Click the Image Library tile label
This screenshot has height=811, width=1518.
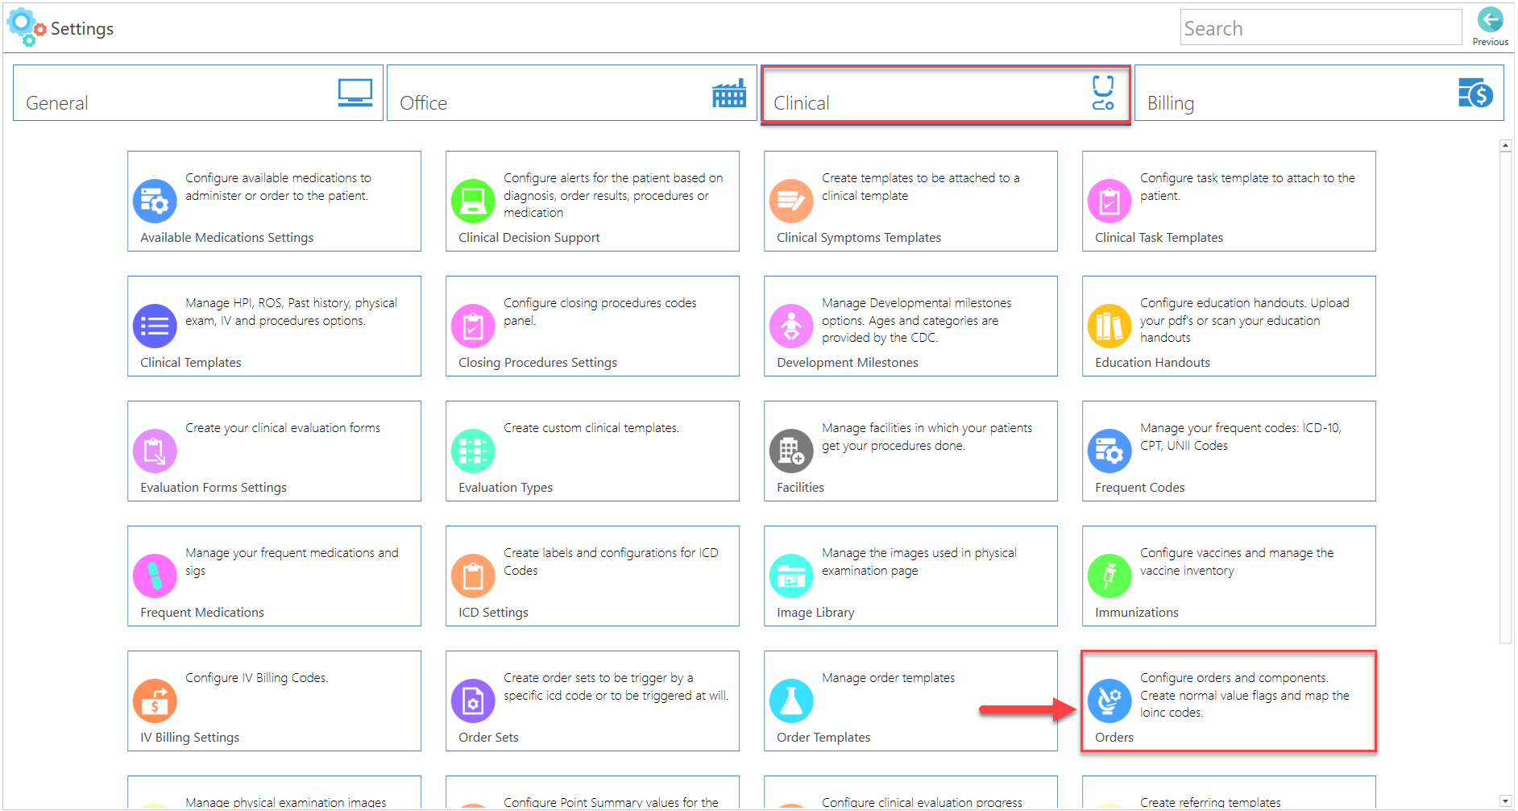815,613
